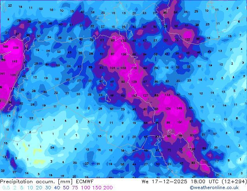Click the 127 precipitation value on the map
The image size is (247, 191).
[145, 95]
